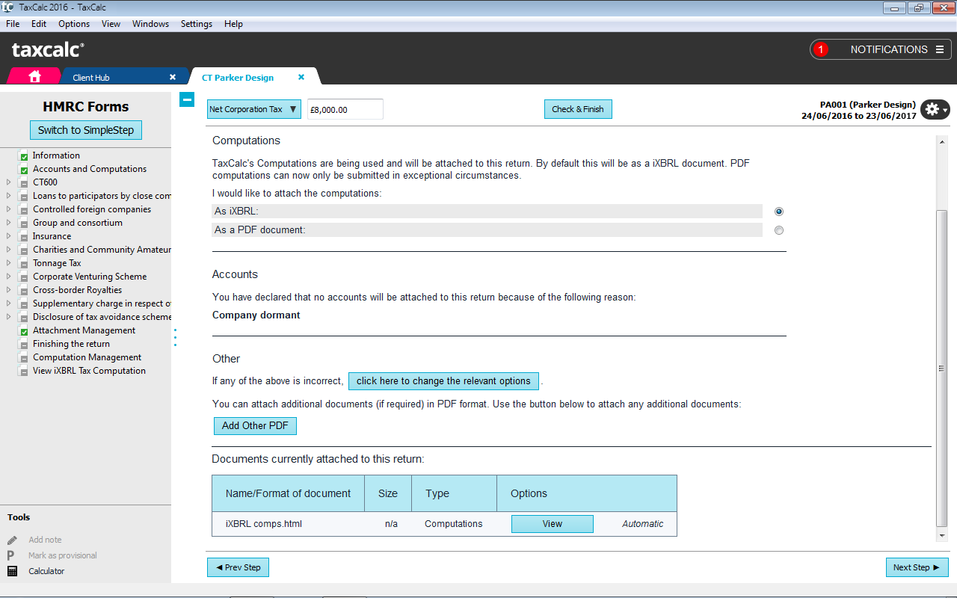Image resolution: width=957 pixels, height=598 pixels.
Task: Click the Add note pencil icon
Action: (x=12, y=540)
